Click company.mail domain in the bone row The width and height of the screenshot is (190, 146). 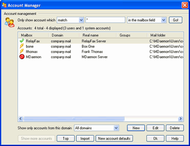(61, 46)
